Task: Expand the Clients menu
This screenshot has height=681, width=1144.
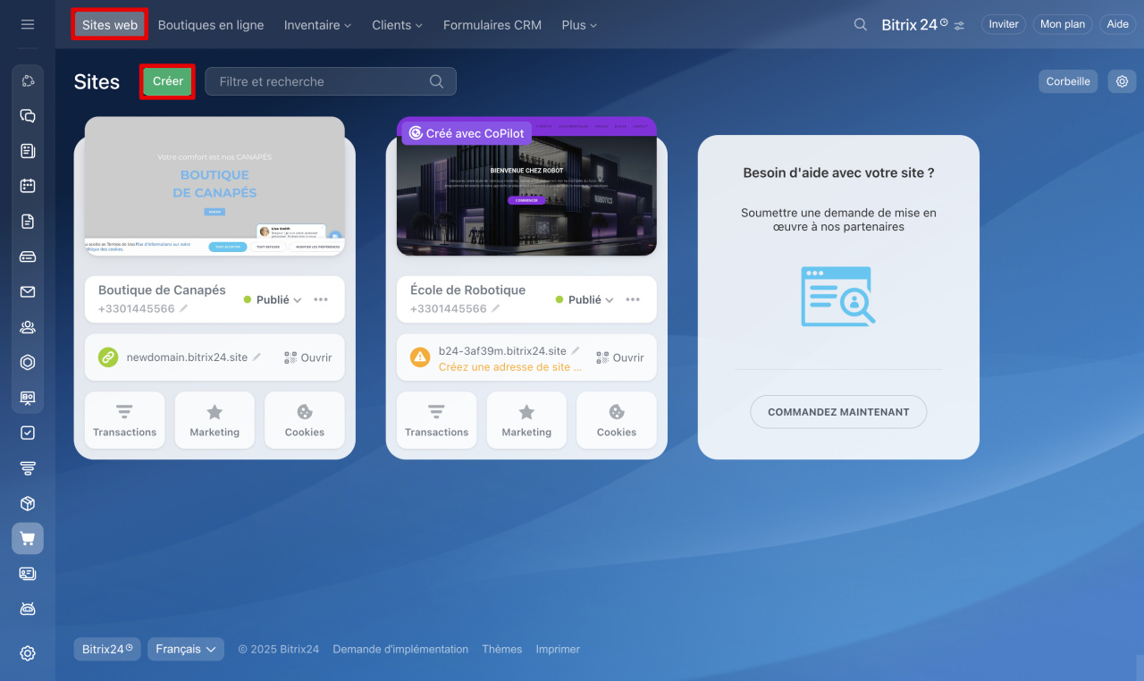Action: [x=397, y=25]
